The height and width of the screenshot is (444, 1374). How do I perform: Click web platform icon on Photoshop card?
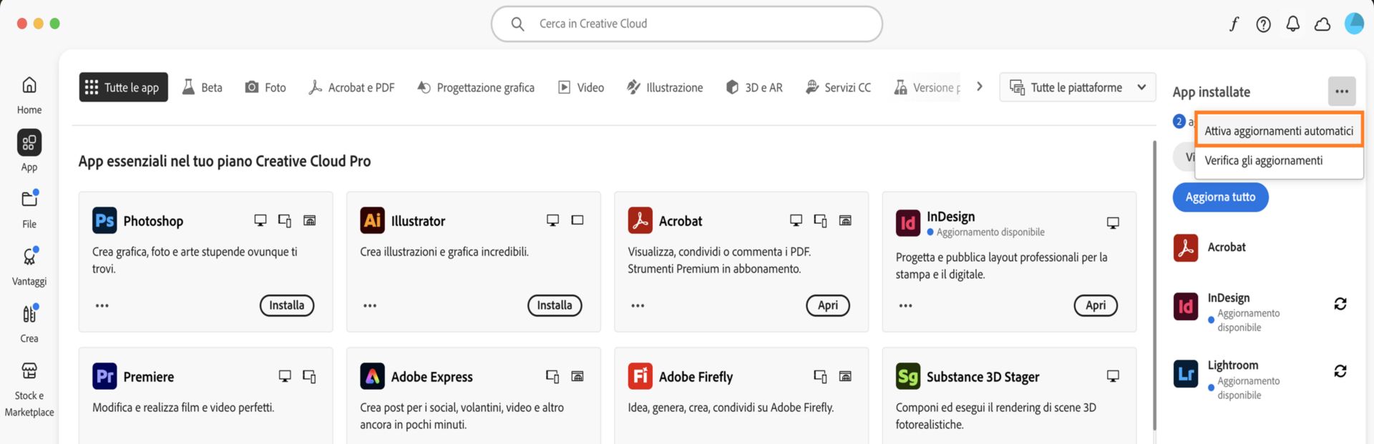(x=310, y=220)
